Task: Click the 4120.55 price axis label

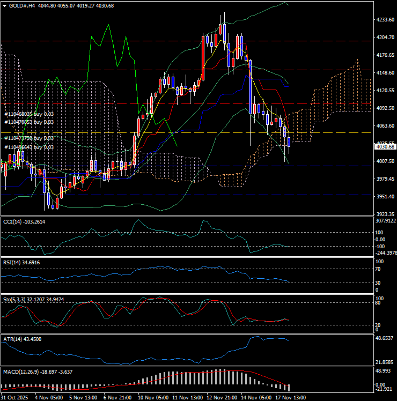Action: click(x=385, y=91)
